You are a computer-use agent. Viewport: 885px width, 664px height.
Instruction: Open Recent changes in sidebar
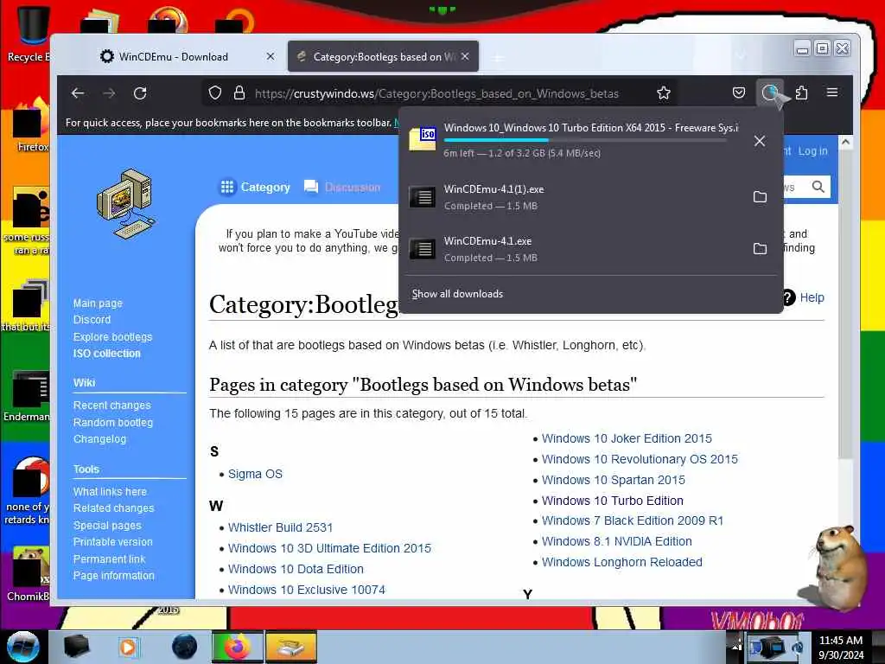pyautogui.click(x=111, y=405)
